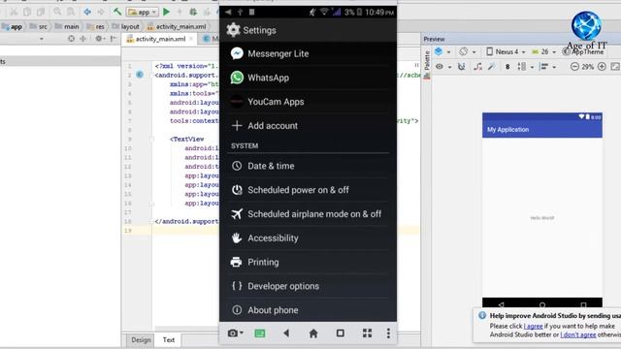Click the Paste icon in toolbar
621x349 pixels.
pyautogui.click(x=41, y=12)
